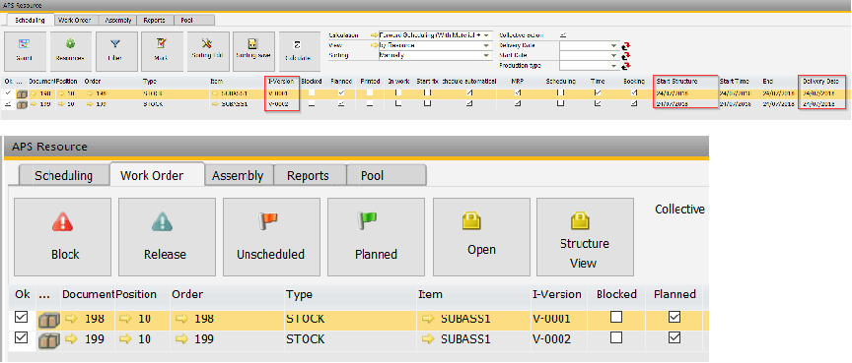Toggle Scheduling checkbox in upper grid row 198

pyautogui.click(x=560, y=93)
